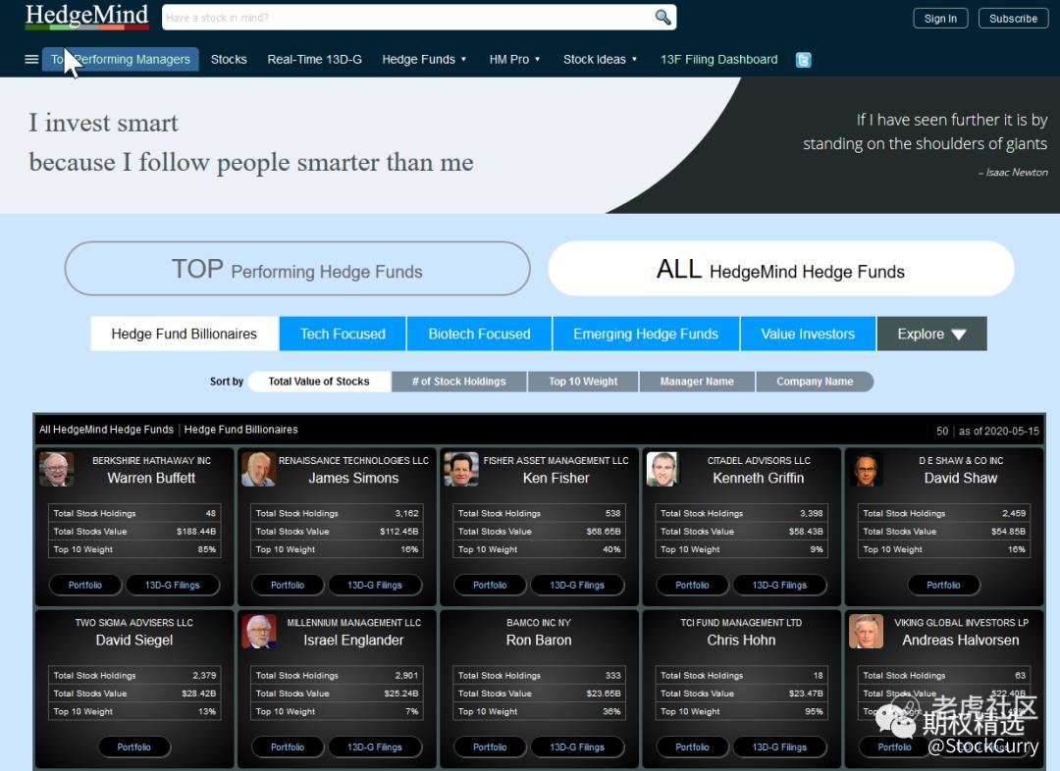The width and height of the screenshot is (1060, 771).
Task: Switch to Tech Focused tab
Action: pyautogui.click(x=343, y=334)
